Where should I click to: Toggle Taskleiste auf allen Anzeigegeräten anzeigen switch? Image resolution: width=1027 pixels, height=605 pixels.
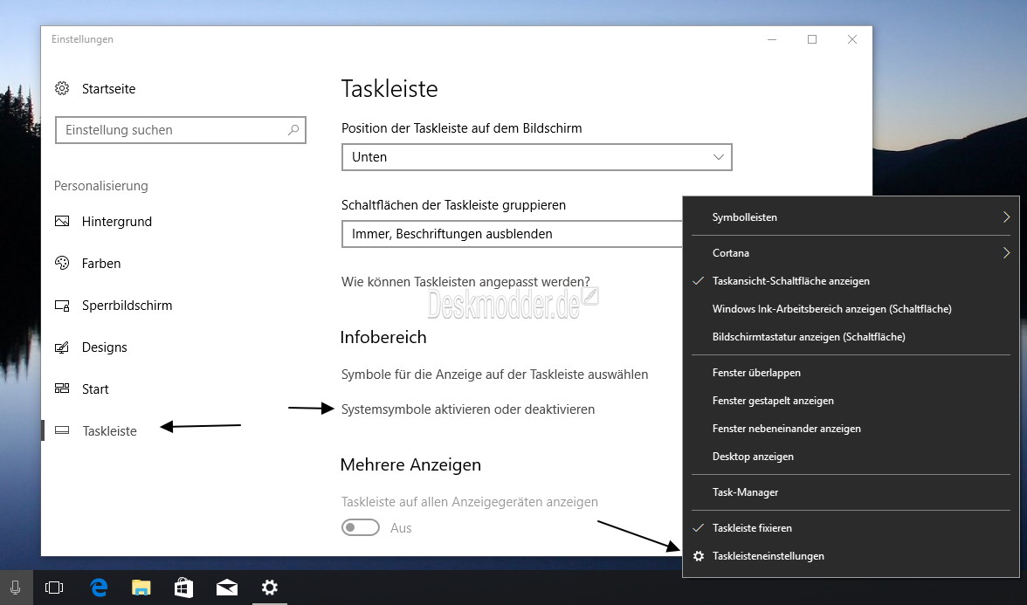pos(360,527)
